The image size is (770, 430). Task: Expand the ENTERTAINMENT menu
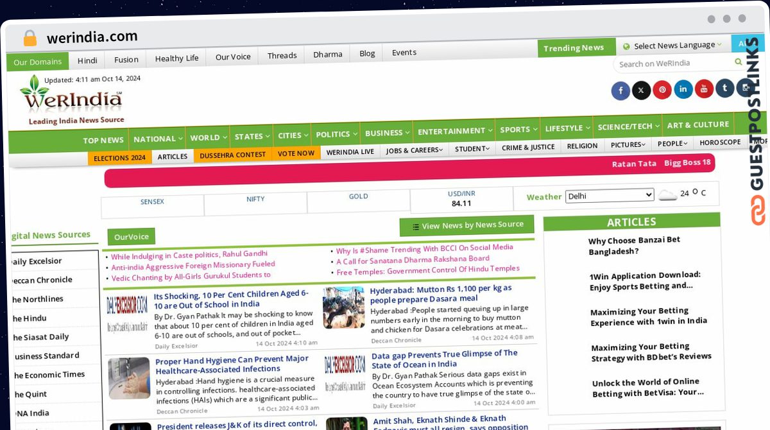pos(454,131)
